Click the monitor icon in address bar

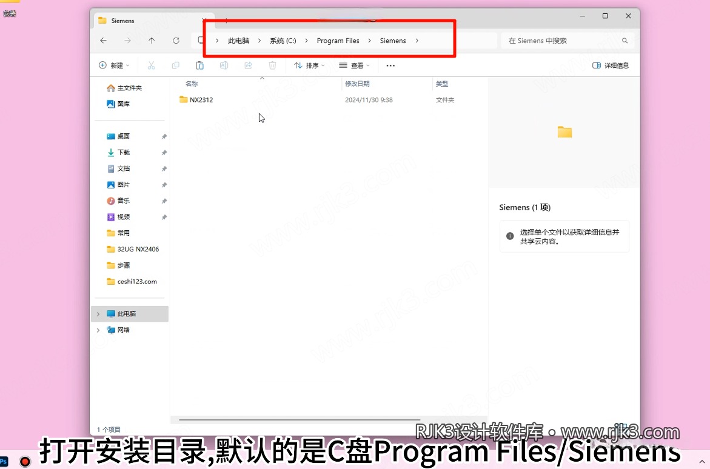(201, 41)
